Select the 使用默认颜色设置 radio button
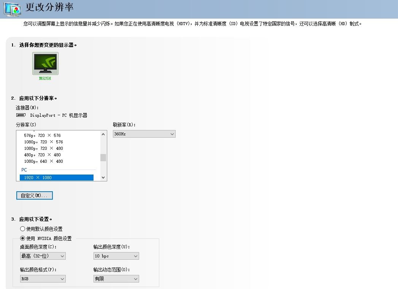The width and height of the screenshot is (398, 289). (22, 229)
